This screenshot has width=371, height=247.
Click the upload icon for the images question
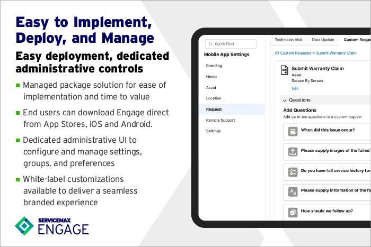[x=293, y=151]
